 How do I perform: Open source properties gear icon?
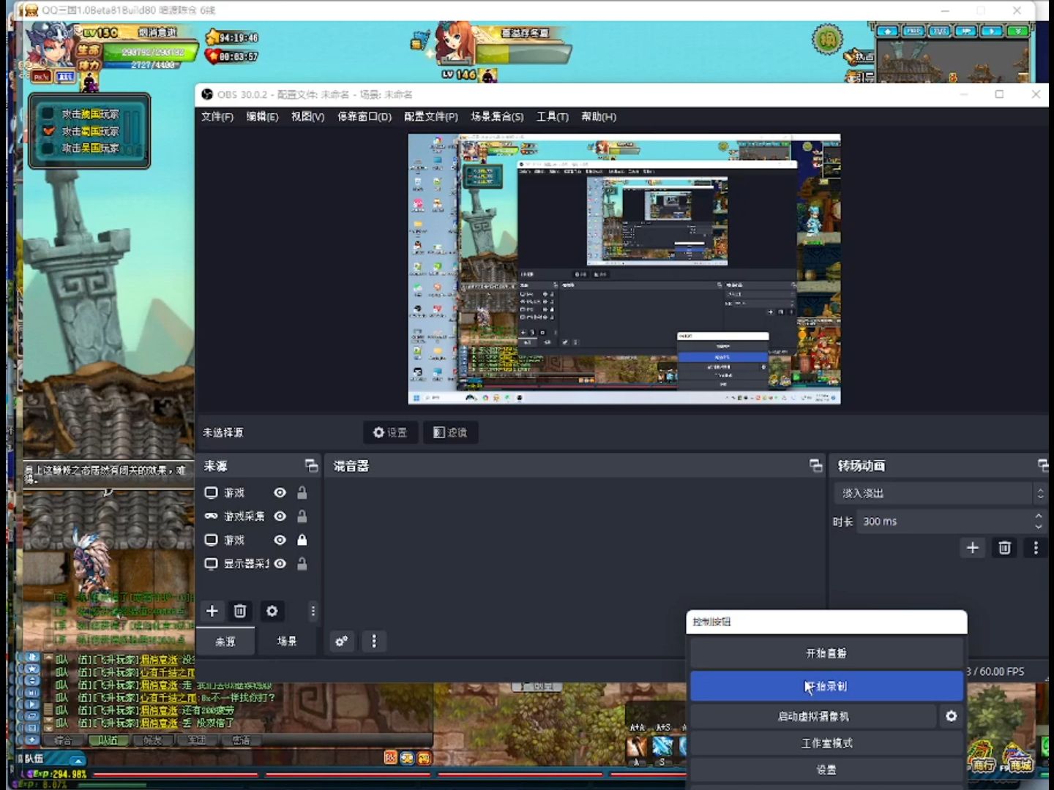pyautogui.click(x=272, y=611)
